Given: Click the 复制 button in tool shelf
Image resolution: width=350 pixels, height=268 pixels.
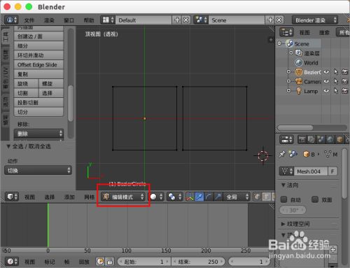Looking at the screenshot, I should click(38, 74).
